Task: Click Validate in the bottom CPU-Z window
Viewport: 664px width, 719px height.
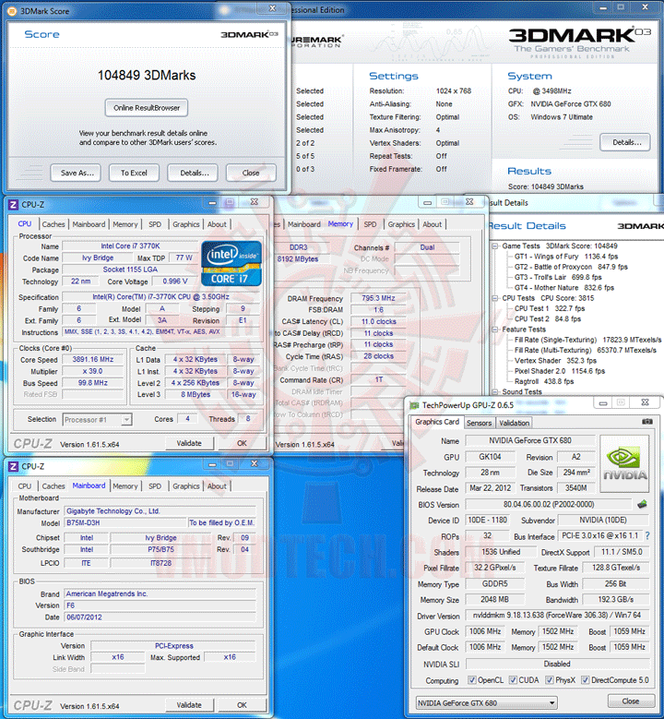Action: pyautogui.click(x=189, y=705)
